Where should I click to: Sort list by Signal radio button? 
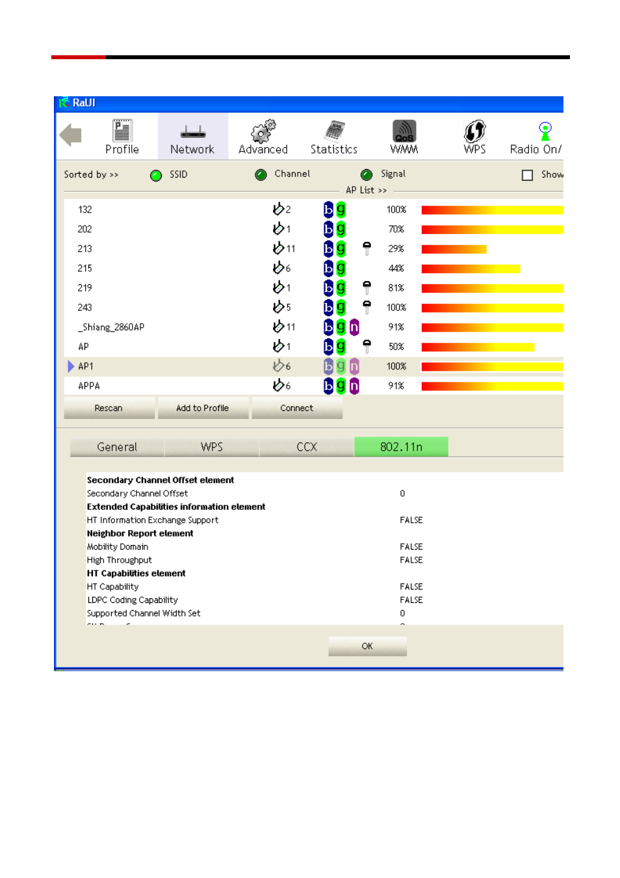click(367, 175)
